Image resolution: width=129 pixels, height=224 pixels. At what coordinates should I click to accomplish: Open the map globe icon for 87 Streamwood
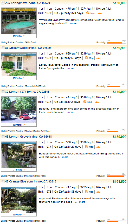[86, 58]
